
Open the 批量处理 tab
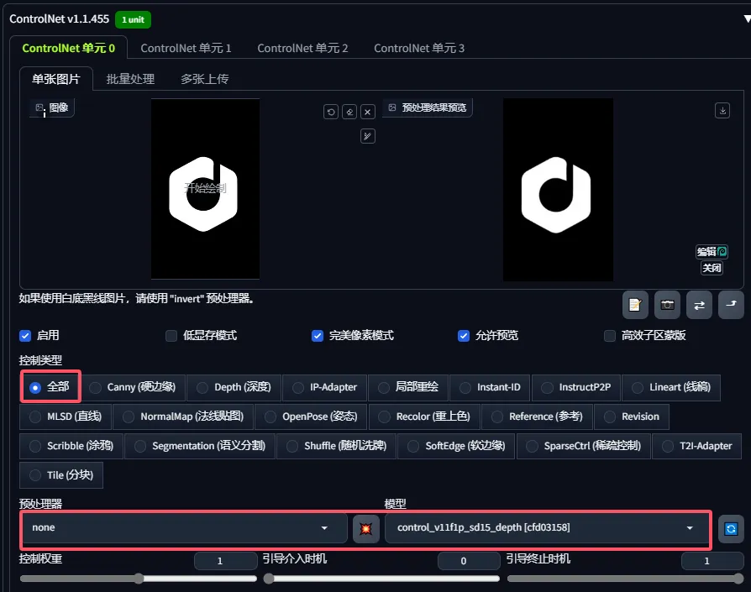(130, 79)
